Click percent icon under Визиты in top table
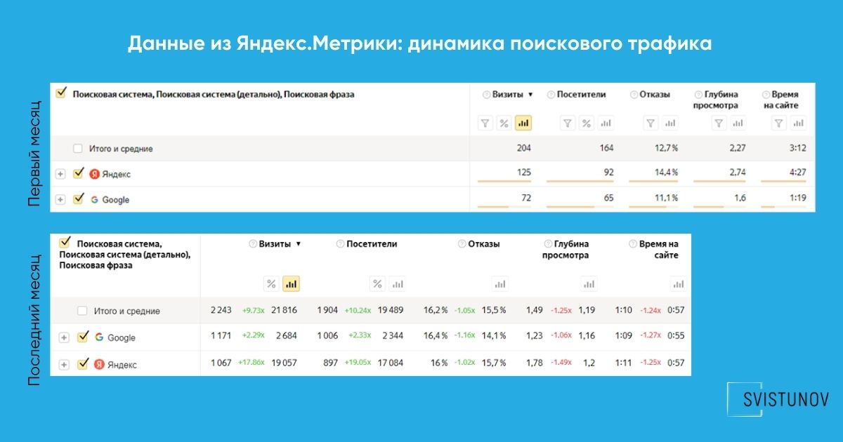This screenshot has width=843, height=442. (x=504, y=123)
